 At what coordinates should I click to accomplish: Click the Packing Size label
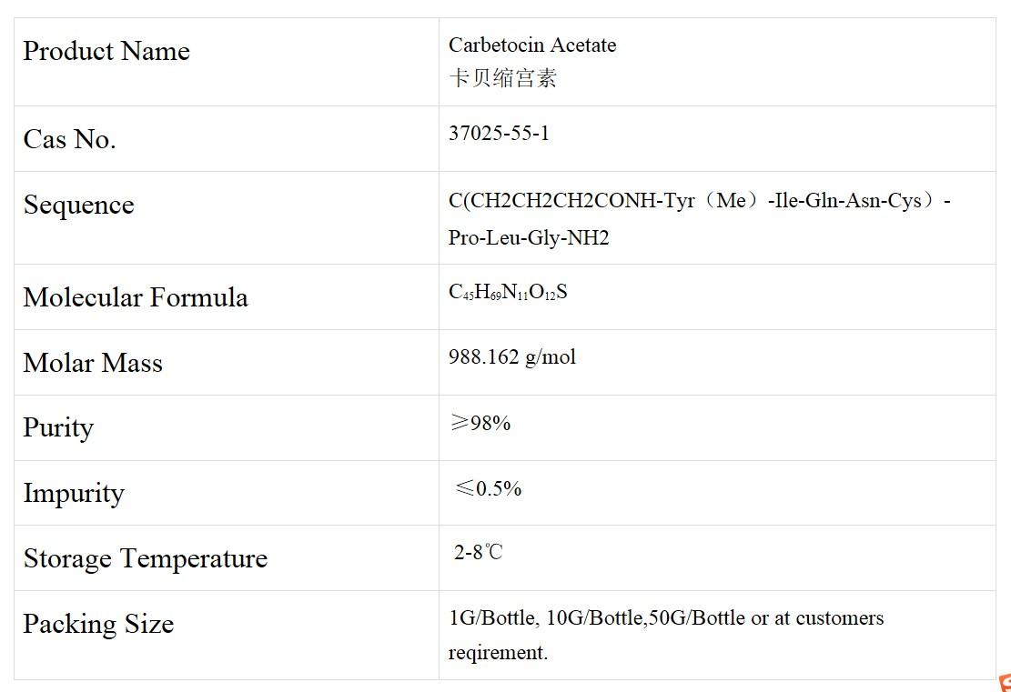tap(98, 624)
